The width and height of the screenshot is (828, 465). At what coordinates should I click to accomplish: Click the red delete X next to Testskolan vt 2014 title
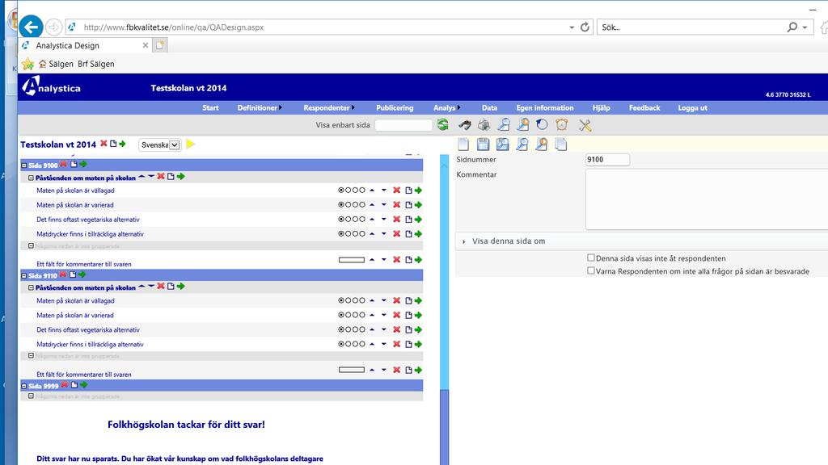click(x=103, y=144)
